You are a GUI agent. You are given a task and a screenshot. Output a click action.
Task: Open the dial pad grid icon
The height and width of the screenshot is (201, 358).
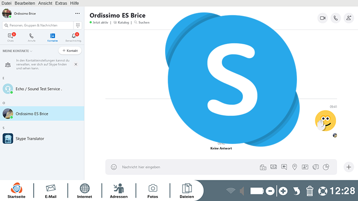pyautogui.click(x=78, y=25)
